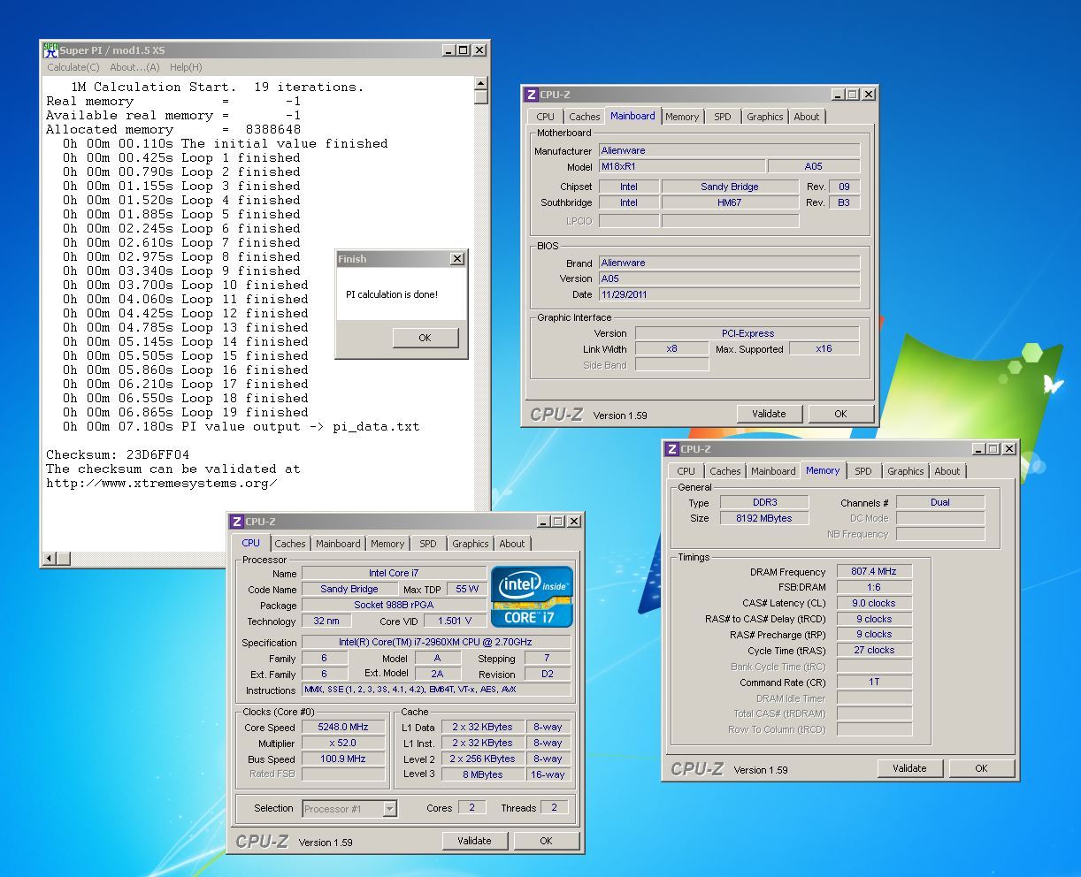The width and height of the screenshot is (1081, 877).
Task: Switch to the Caches tab in the Mainboard window
Action: [x=584, y=117]
